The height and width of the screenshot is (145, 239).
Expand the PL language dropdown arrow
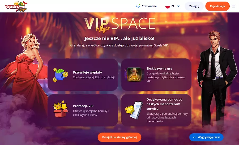(x=178, y=6)
